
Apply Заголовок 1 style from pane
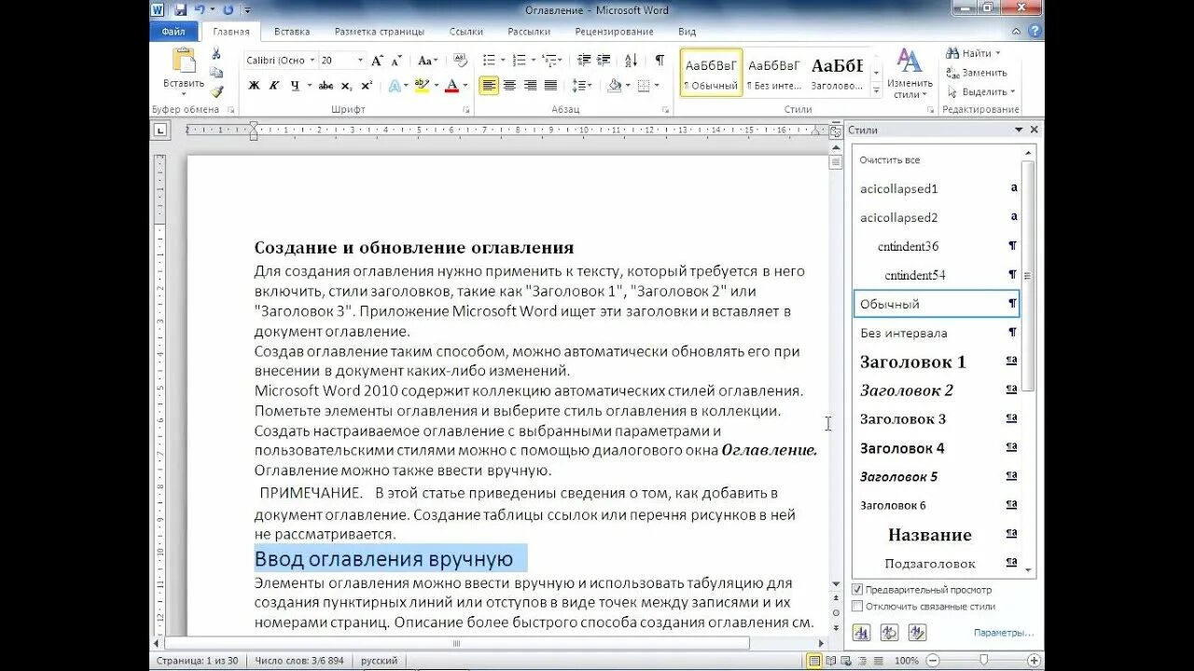(937, 362)
